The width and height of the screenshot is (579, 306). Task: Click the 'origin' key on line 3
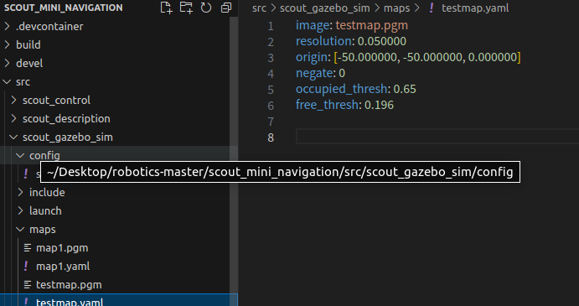tap(312, 57)
